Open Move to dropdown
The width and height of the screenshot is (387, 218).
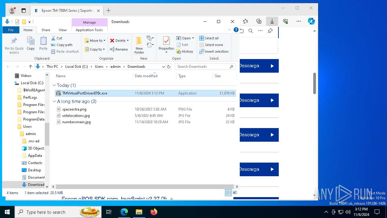[95, 41]
